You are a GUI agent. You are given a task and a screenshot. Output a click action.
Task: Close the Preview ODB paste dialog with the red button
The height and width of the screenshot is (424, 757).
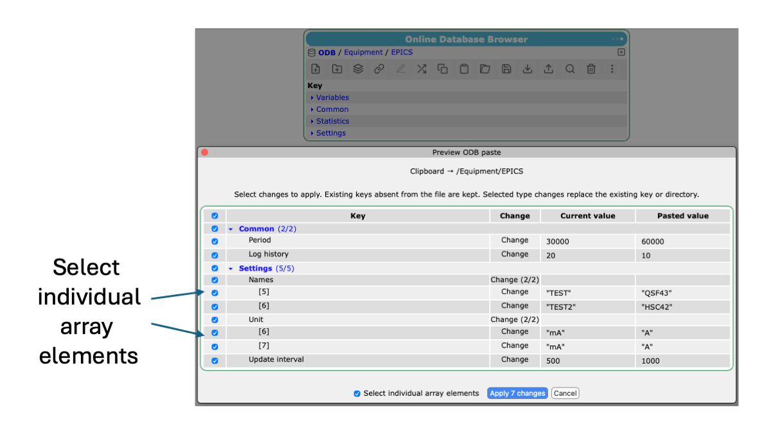click(x=205, y=152)
